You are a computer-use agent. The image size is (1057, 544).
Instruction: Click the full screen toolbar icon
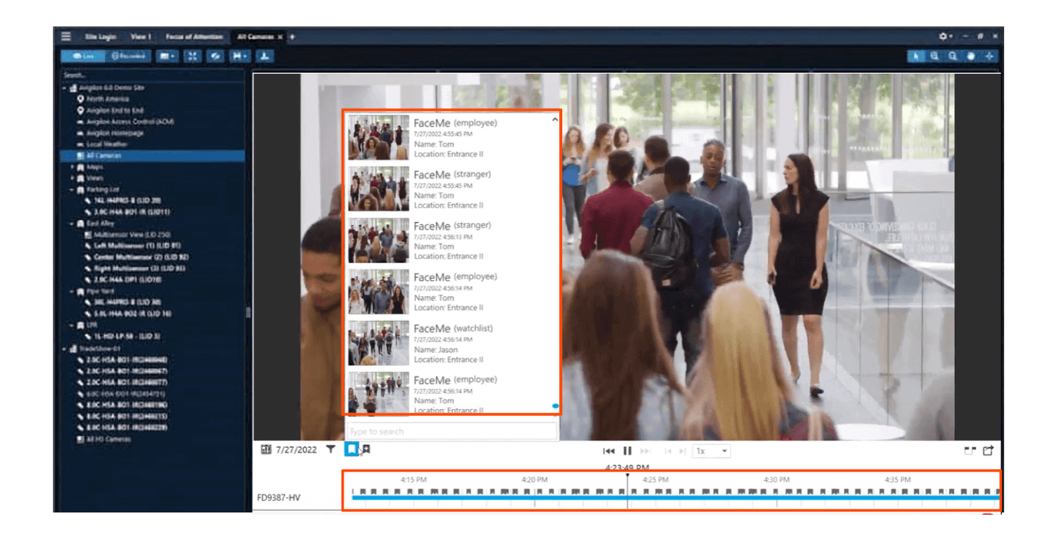192,56
